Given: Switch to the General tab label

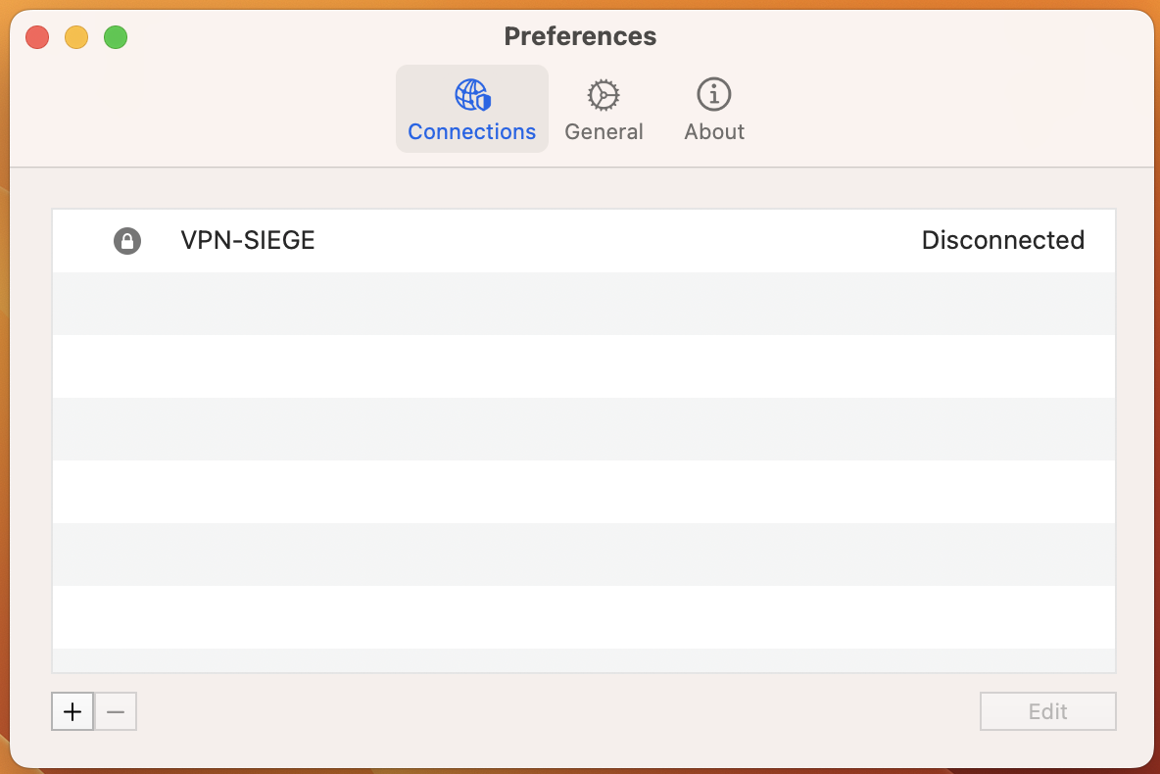Looking at the screenshot, I should (x=604, y=132).
